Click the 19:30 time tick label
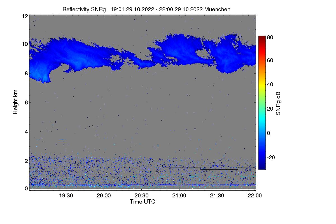Screen dimensions: 336x224 [x=66, y=196]
